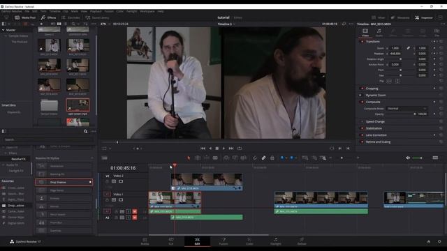Screen dimensions: 447x251
Task: Stop playback in viewer
Action: pos(217,149)
